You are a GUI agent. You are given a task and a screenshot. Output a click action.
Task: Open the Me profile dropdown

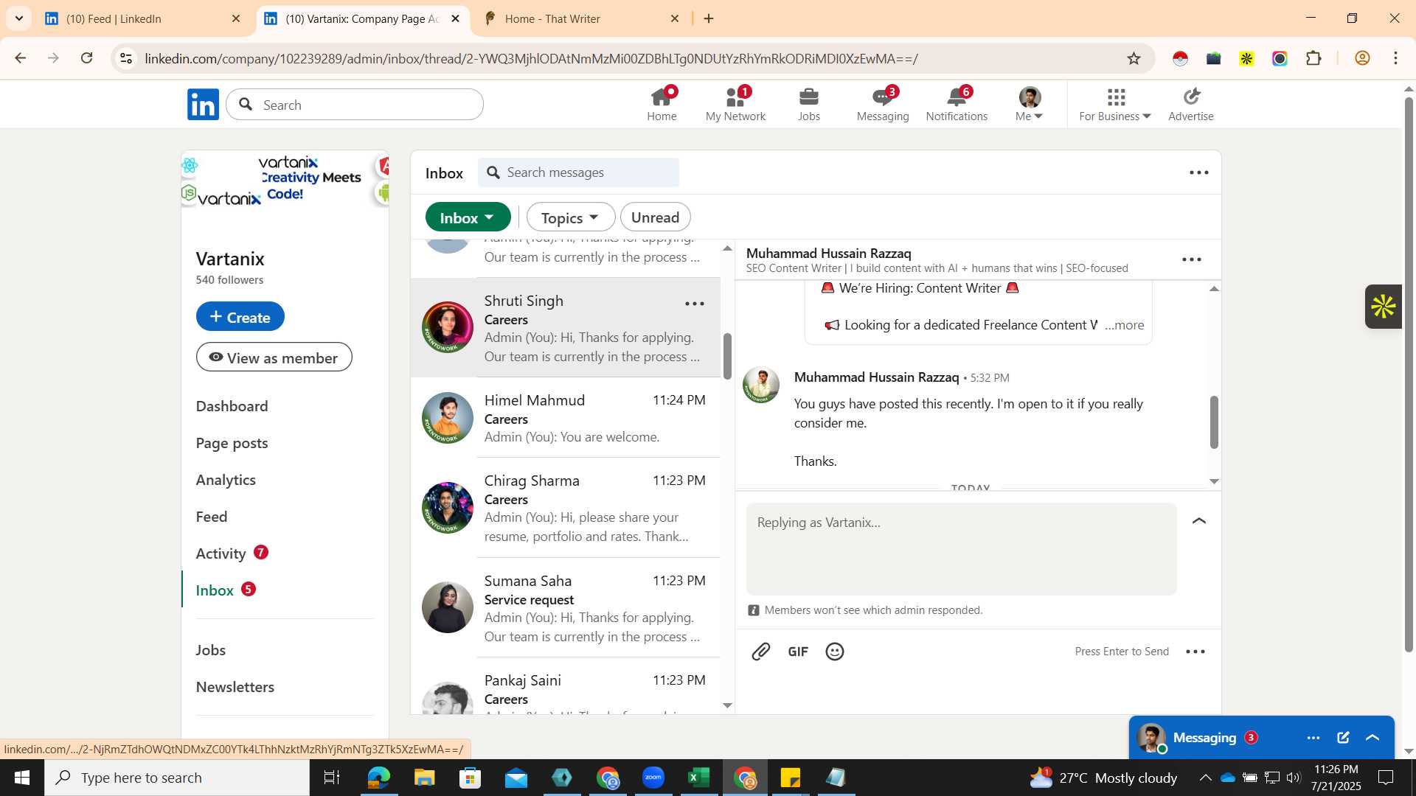(x=1029, y=104)
